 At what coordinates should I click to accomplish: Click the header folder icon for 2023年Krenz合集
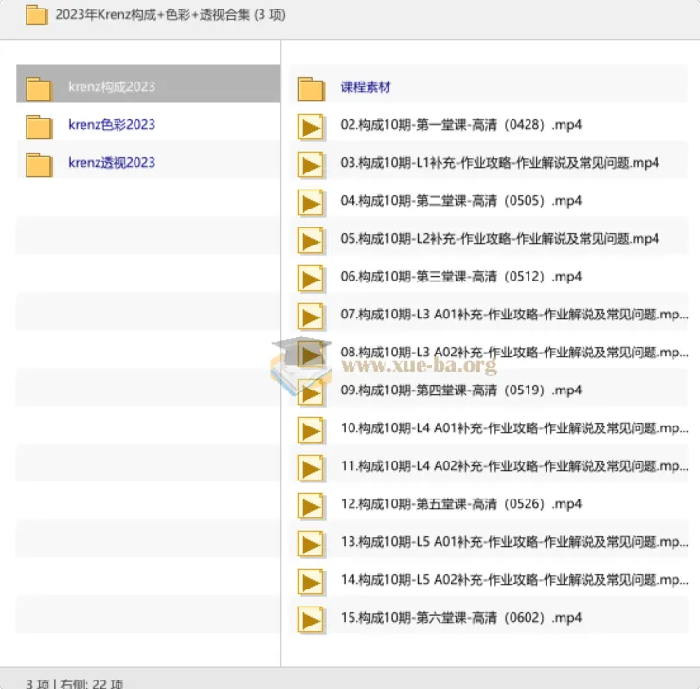37,15
